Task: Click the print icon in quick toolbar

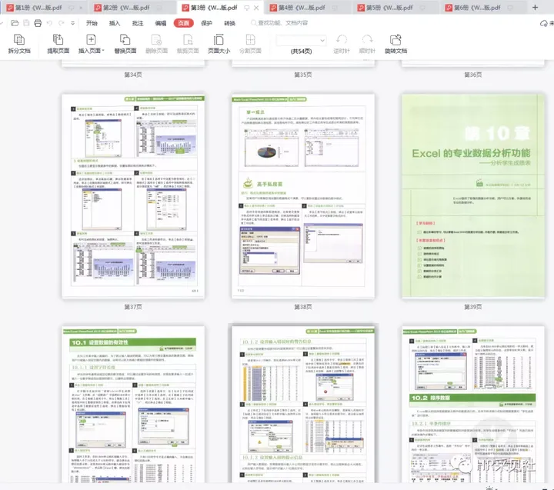Action: 35,23
